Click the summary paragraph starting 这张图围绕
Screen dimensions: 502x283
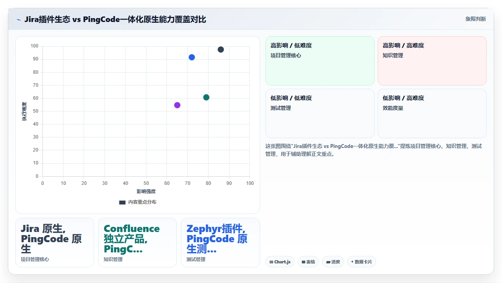click(x=374, y=150)
